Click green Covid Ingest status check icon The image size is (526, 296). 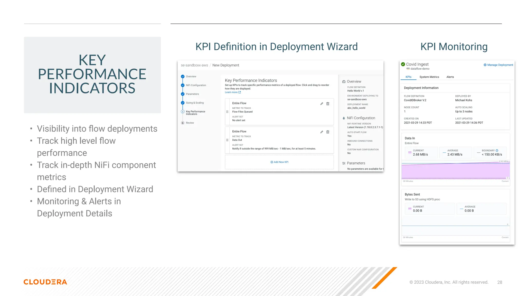coord(403,64)
